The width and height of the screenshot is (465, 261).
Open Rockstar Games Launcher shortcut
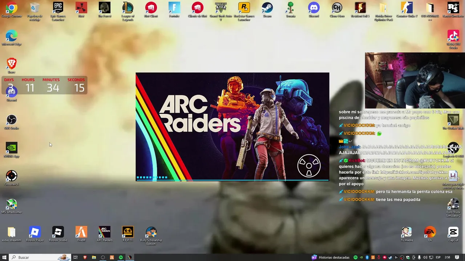(x=244, y=12)
